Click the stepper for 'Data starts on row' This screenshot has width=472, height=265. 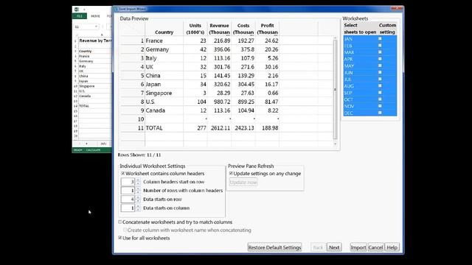tap(138, 199)
